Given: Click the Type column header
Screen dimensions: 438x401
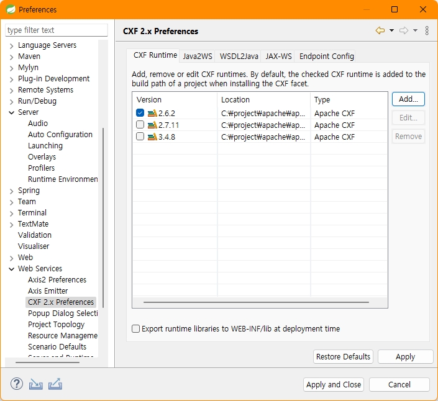Looking at the screenshot, I should pos(349,99).
